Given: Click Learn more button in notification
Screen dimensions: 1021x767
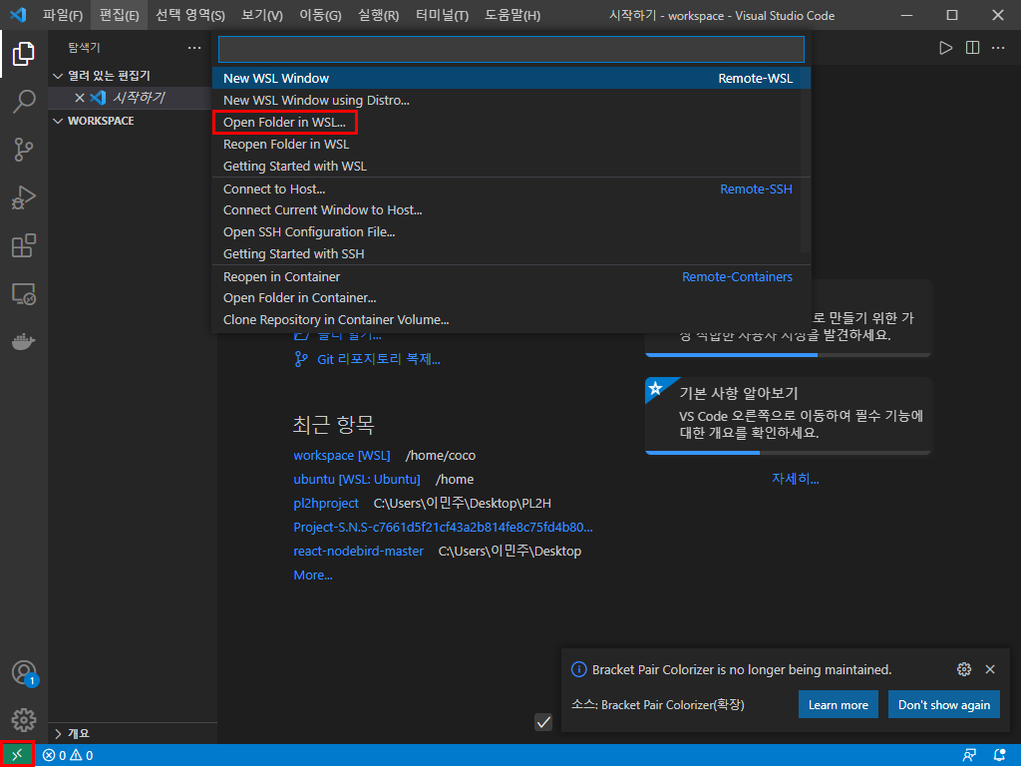Looking at the screenshot, I should coord(838,705).
